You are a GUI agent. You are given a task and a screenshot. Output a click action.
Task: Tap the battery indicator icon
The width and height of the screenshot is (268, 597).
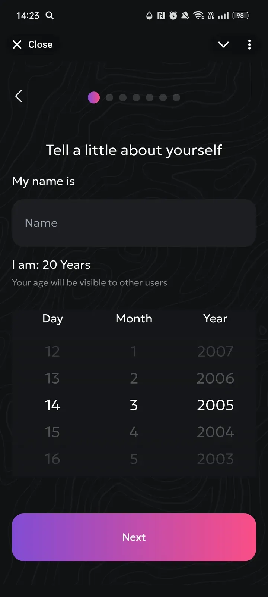[x=241, y=16]
